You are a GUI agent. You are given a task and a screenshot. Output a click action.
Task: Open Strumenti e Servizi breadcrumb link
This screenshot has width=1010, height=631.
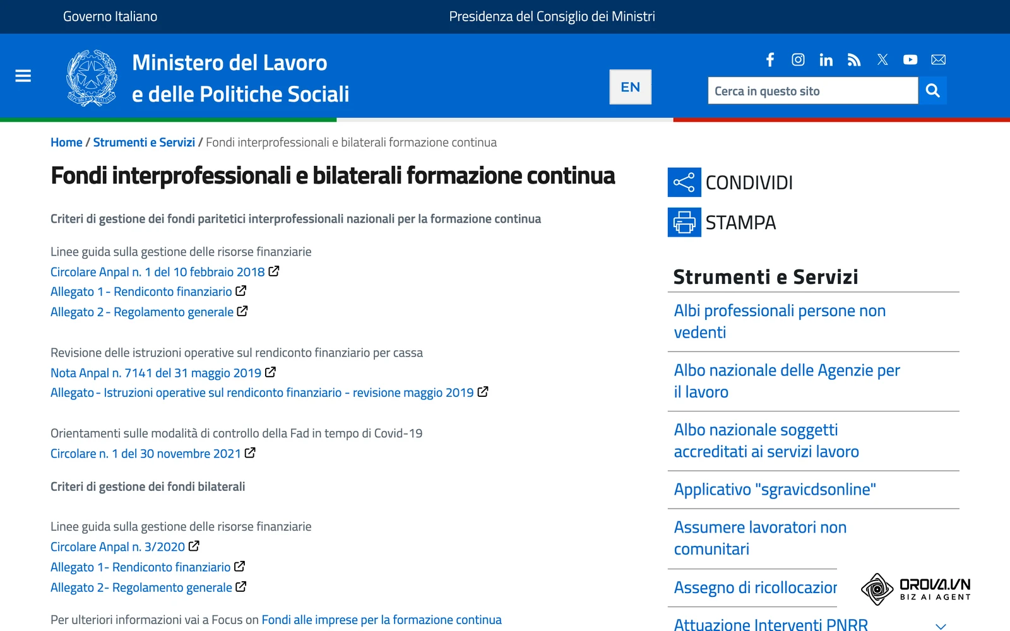(144, 143)
